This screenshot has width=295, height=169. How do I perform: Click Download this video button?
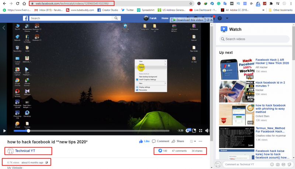coord(188,20)
